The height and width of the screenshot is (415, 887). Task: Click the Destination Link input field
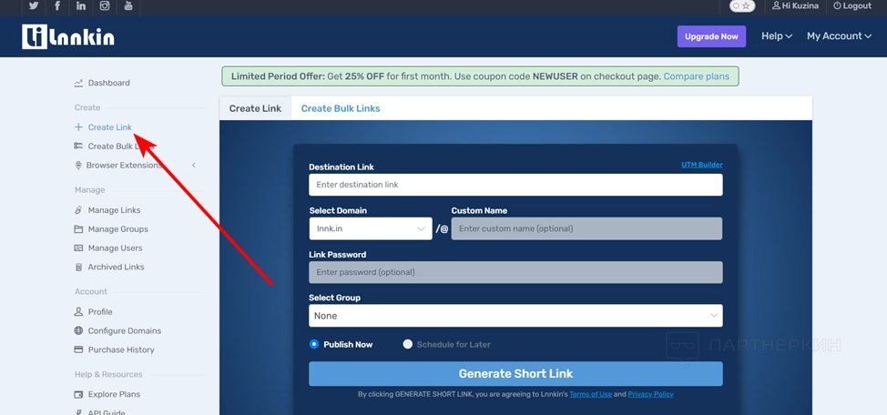click(515, 185)
